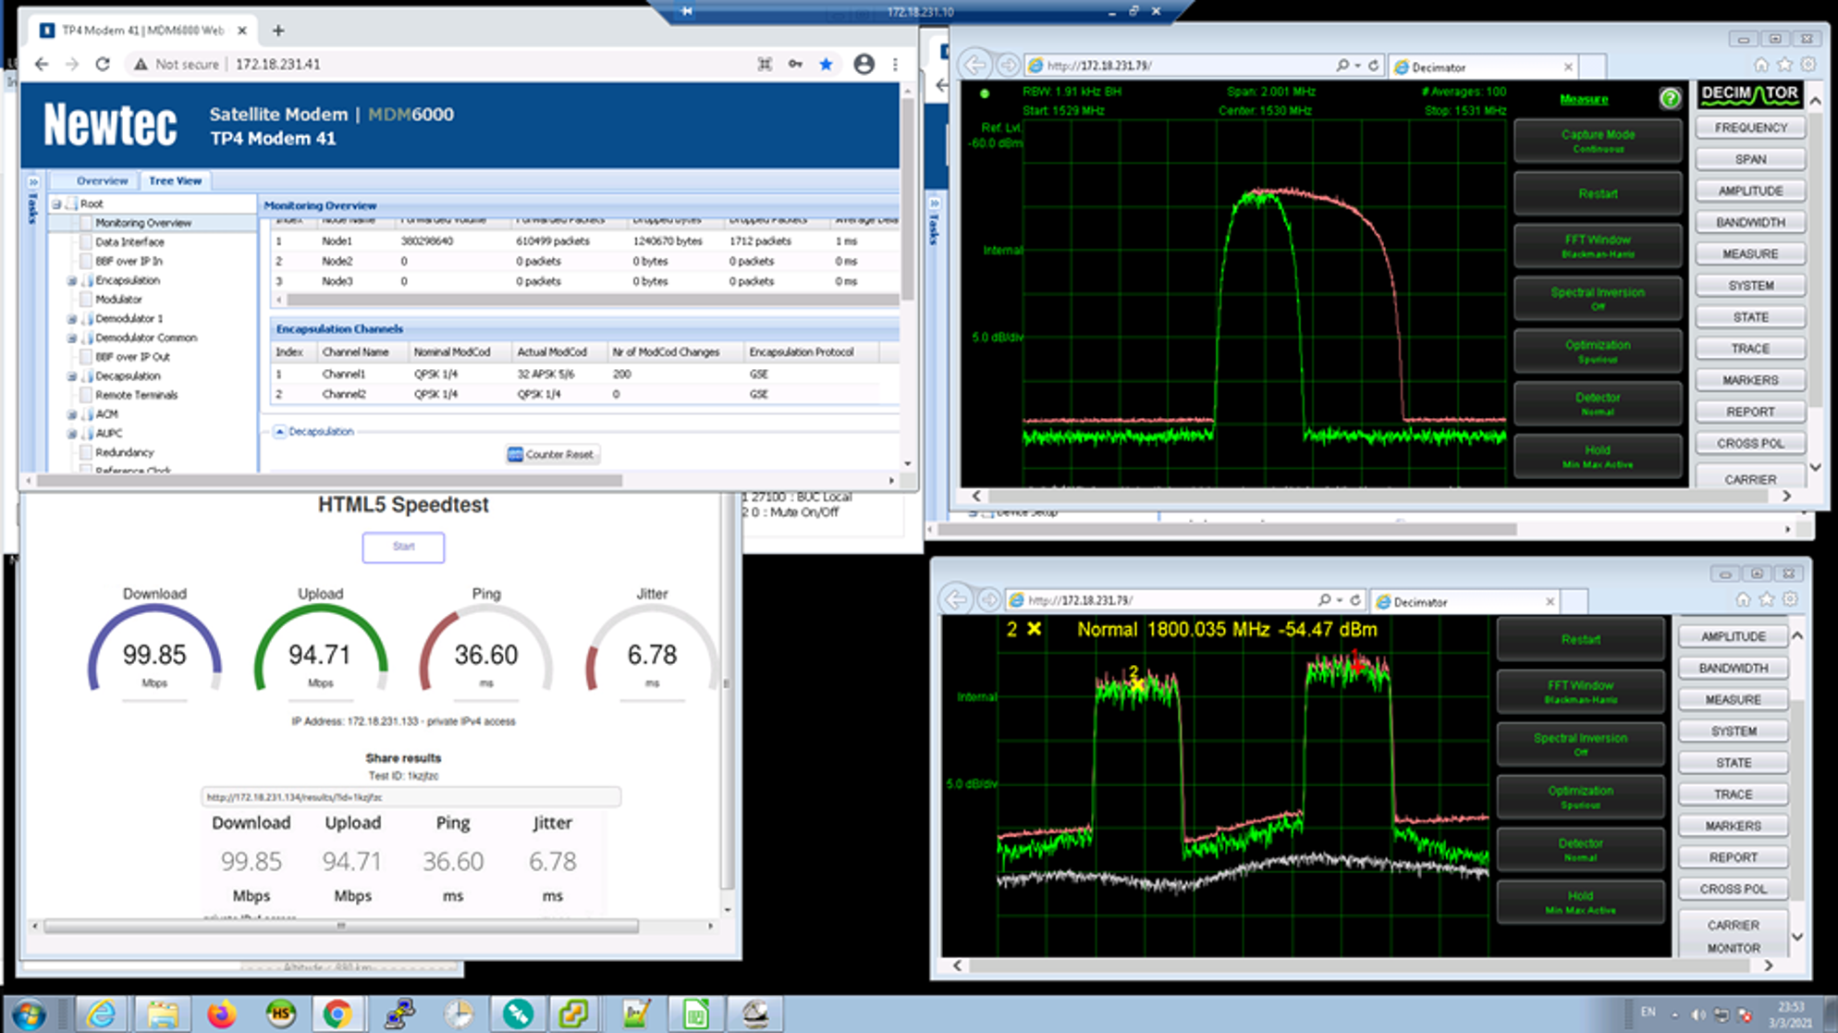Click scroll-down arrow in upper Decimator menu
The width and height of the screenshot is (1838, 1033).
pos(1815,467)
